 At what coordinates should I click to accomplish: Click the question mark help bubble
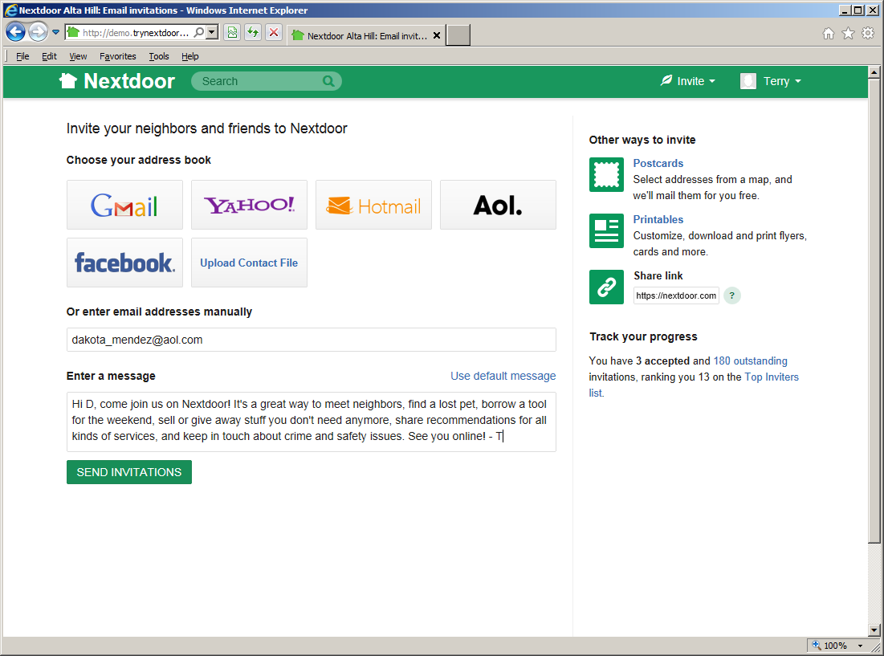click(731, 295)
